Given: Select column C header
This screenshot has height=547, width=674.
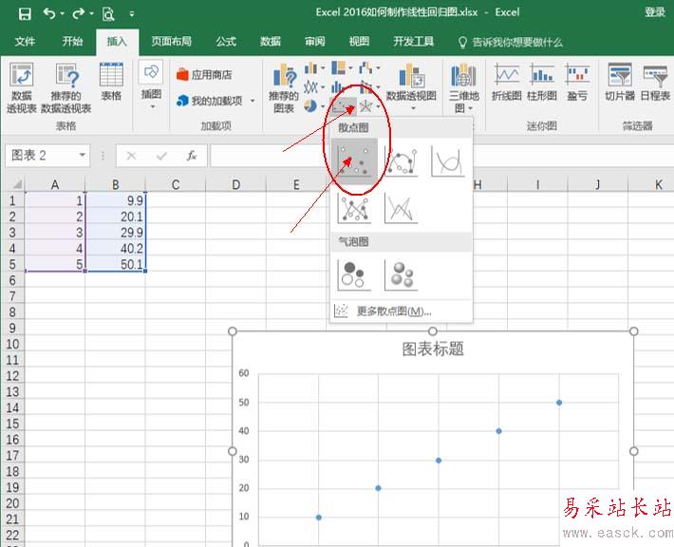Looking at the screenshot, I should click(176, 184).
